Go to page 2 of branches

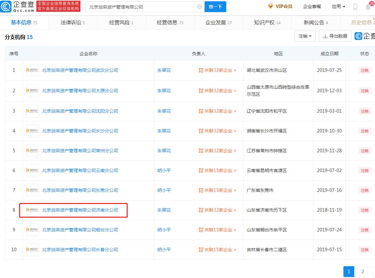tap(363, 272)
